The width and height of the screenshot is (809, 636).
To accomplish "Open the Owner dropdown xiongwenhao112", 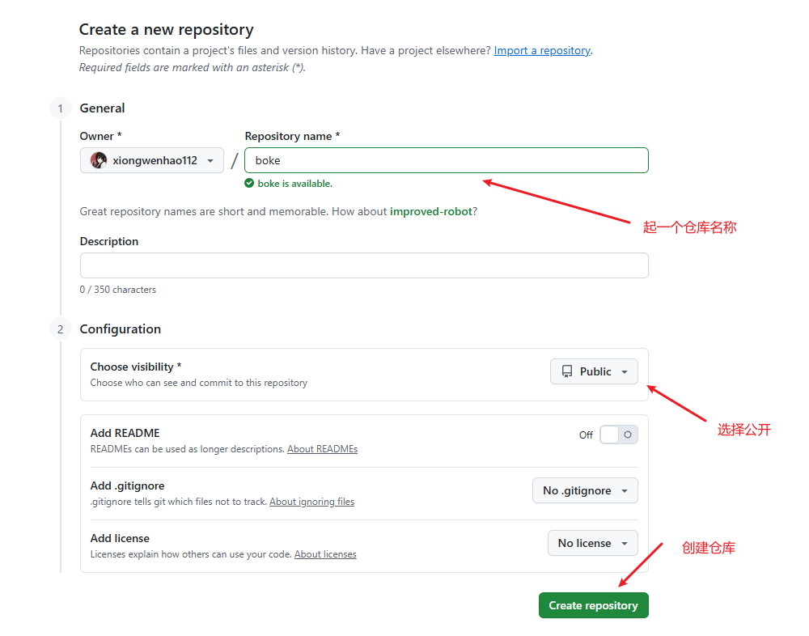I will tap(152, 160).
